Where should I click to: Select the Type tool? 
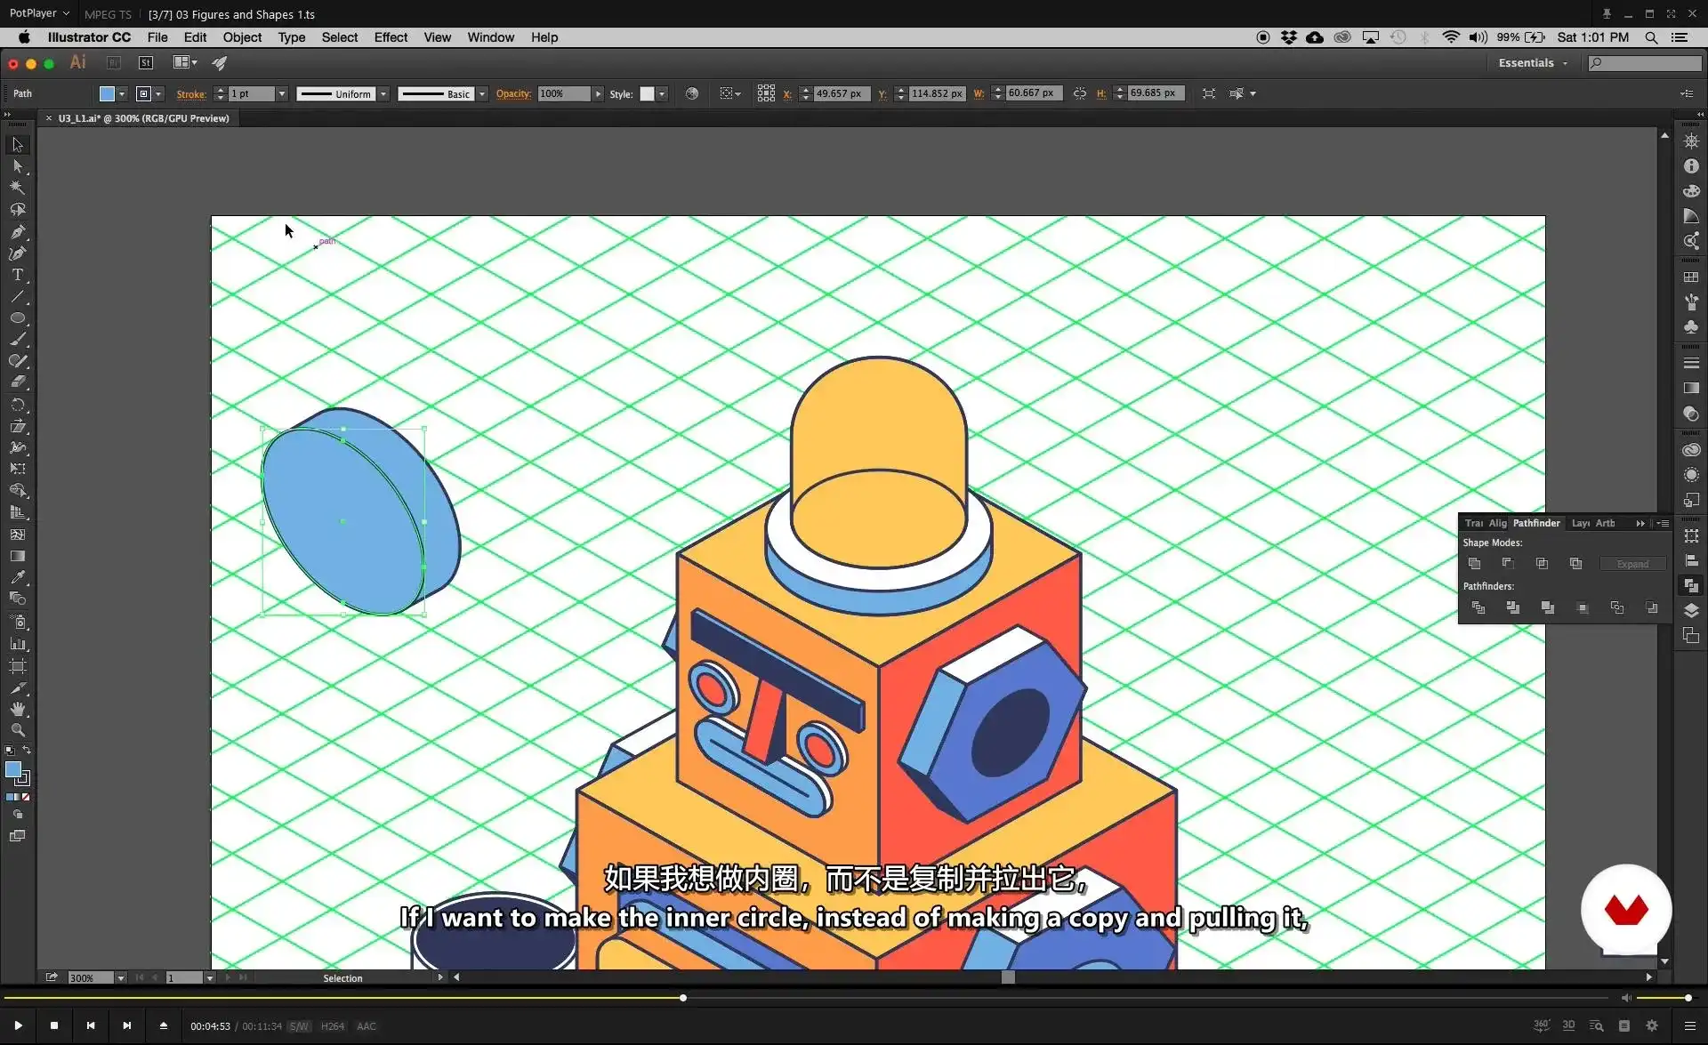point(17,275)
